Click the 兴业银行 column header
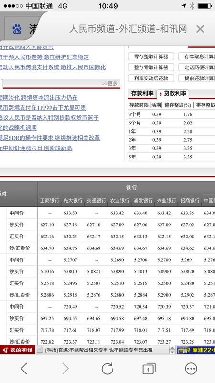Image resolution: width=215 pixels, height=383 pixels. 166,200
